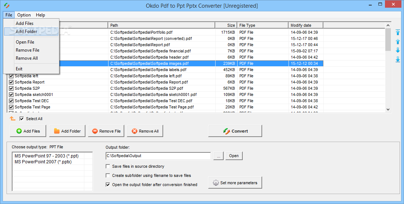Viewport: 404px width, 204px height.
Task: Uncheck the Softpedia sketch0001 checkbox
Action: tap(11, 94)
